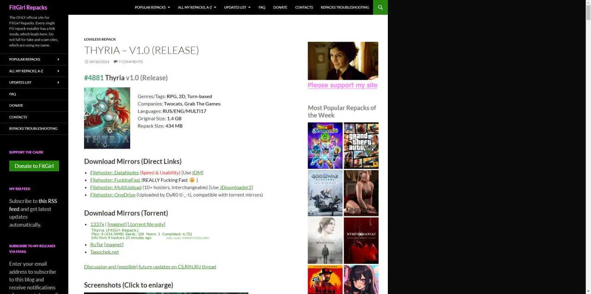591x294 pixels.
Task: Open the search magnifier icon
Action: 380,7
